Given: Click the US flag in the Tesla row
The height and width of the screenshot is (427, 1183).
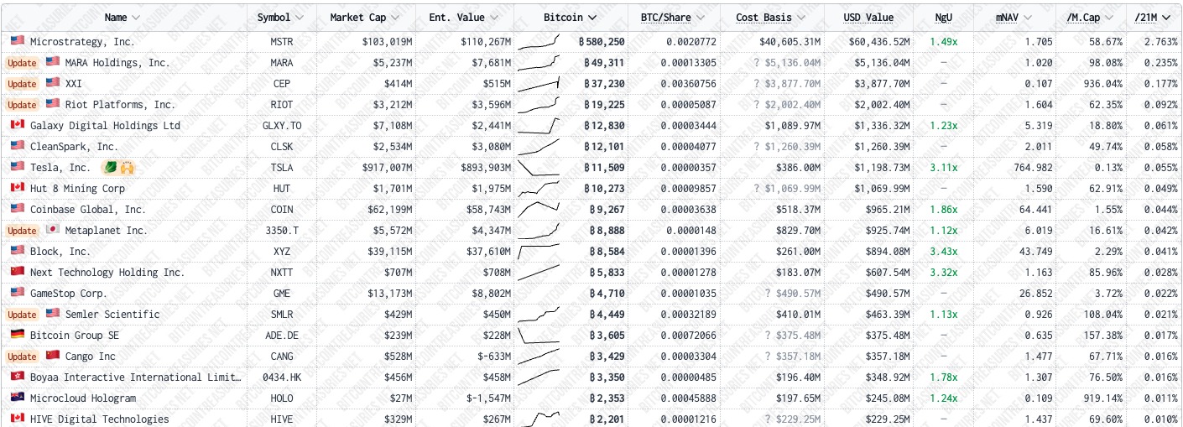Looking at the screenshot, I should click(x=18, y=167).
